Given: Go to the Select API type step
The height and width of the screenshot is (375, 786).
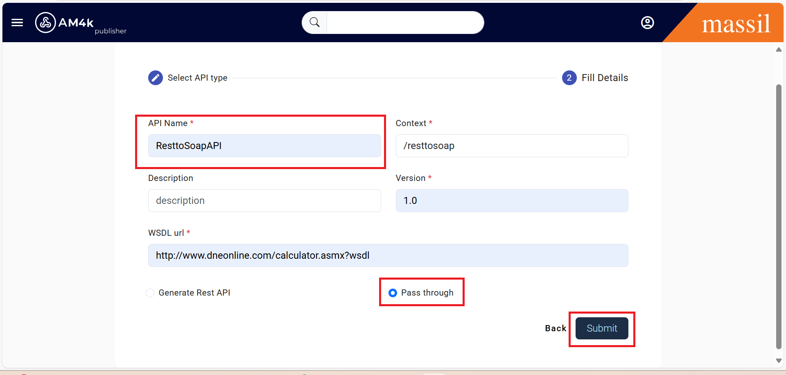Looking at the screenshot, I should (x=197, y=78).
